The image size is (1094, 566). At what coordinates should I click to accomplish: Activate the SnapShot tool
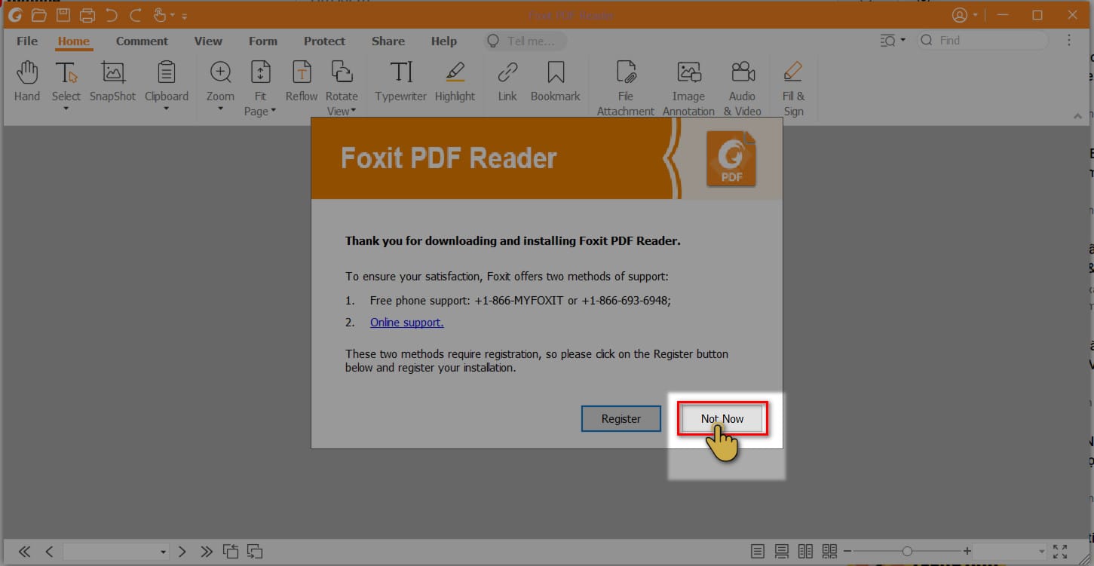pyautogui.click(x=113, y=81)
